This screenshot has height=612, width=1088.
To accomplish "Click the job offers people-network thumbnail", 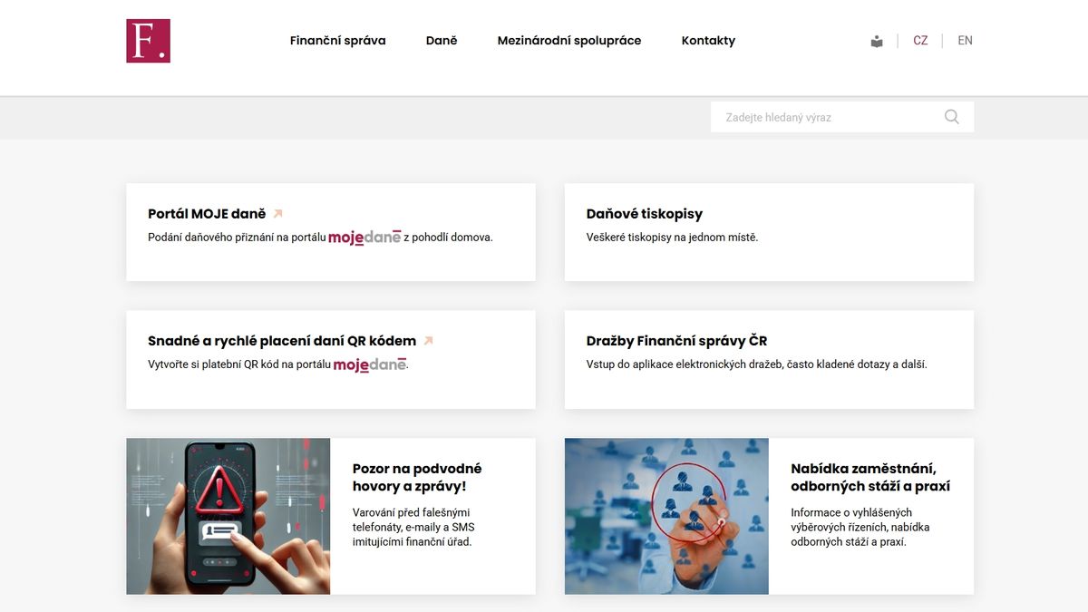I will pyautogui.click(x=666, y=516).
